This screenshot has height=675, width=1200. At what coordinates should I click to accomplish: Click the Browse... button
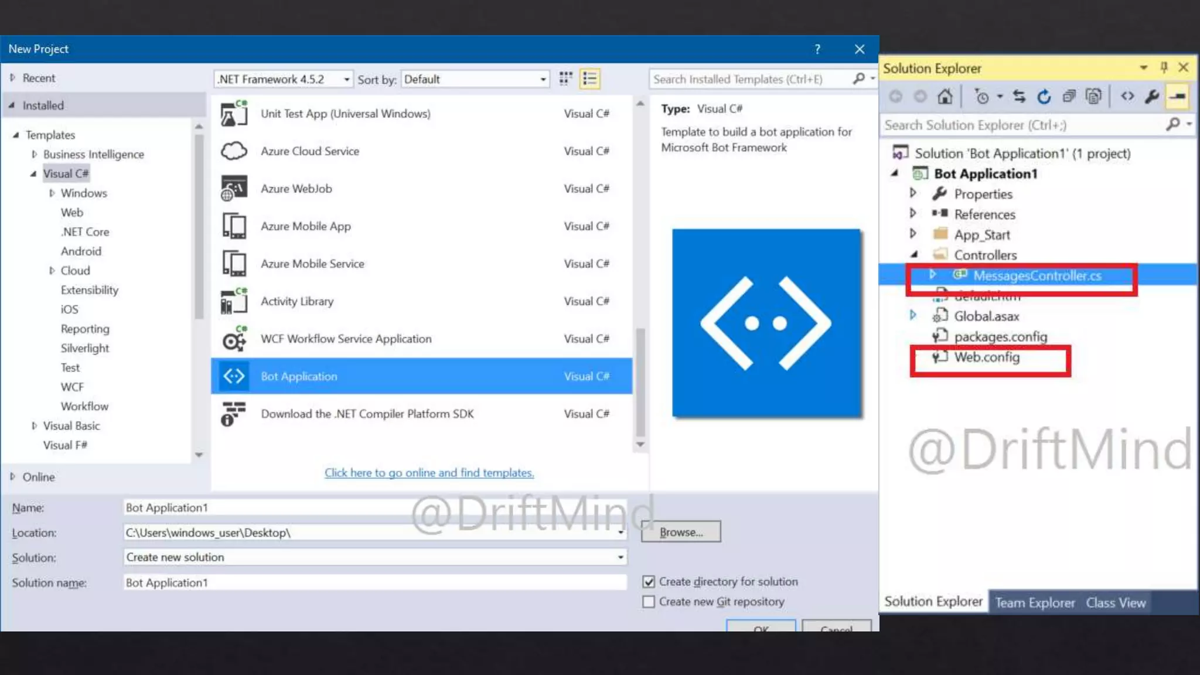click(680, 532)
